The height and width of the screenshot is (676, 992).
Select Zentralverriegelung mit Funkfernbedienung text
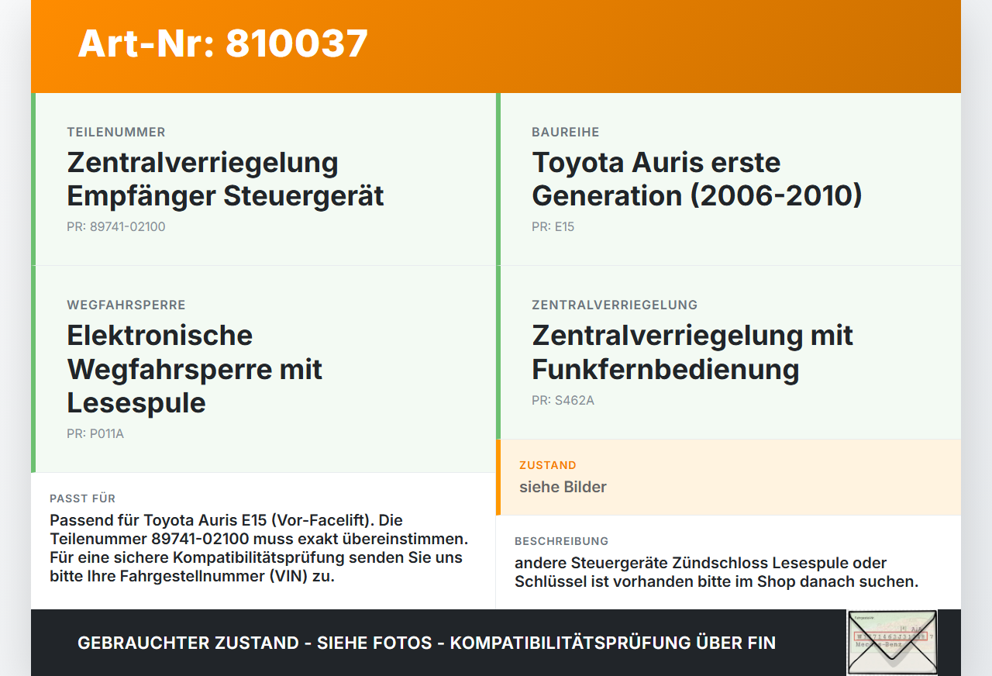[x=692, y=352]
